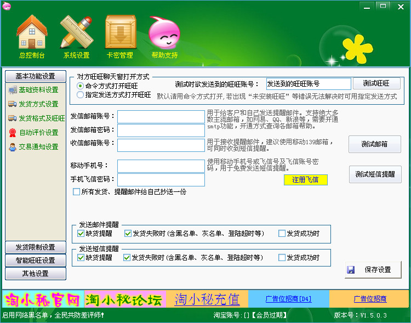
Task: Open 基础资料设置 in sidebar
Action: pyautogui.click(x=38, y=90)
